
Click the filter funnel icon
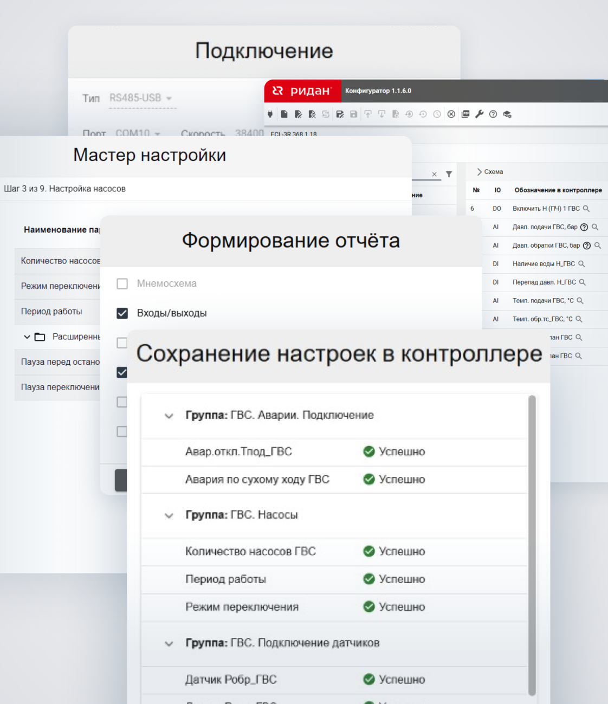(x=449, y=175)
